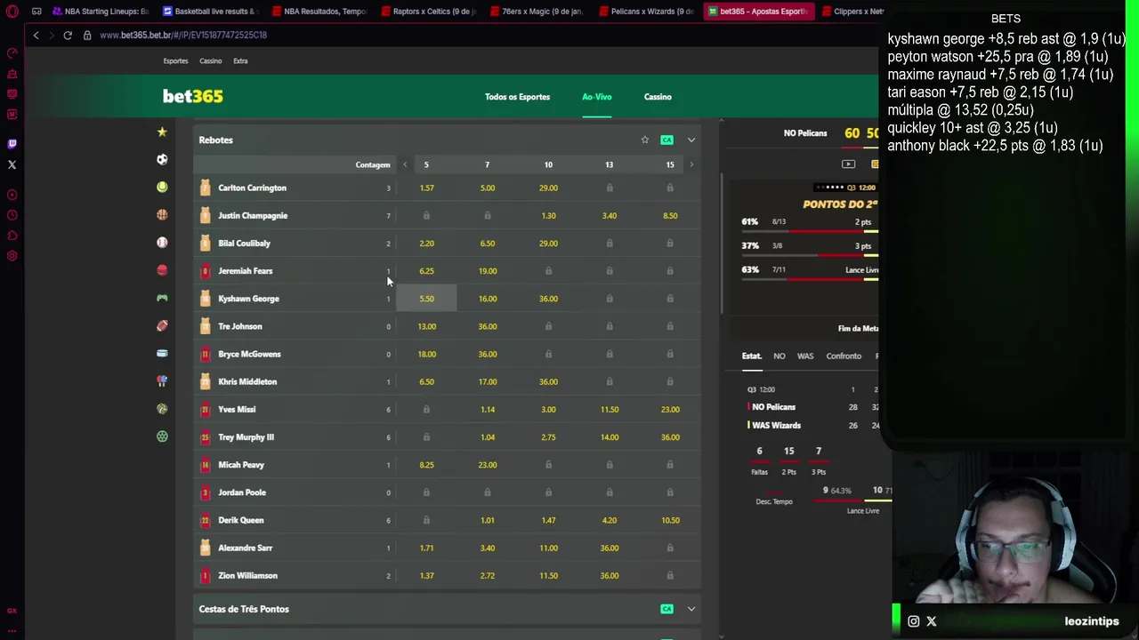Switch to Basketball live results browser tab

point(211,12)
